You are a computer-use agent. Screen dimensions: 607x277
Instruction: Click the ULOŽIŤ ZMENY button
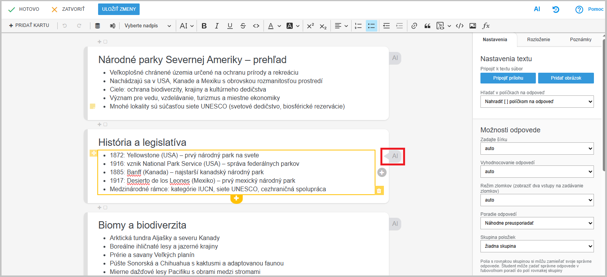[x=119, y=9]
